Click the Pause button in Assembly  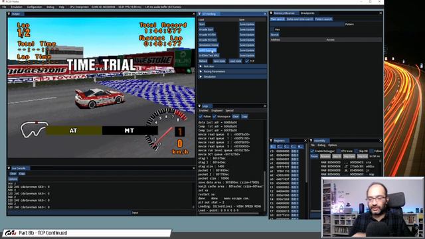[314, 157]
